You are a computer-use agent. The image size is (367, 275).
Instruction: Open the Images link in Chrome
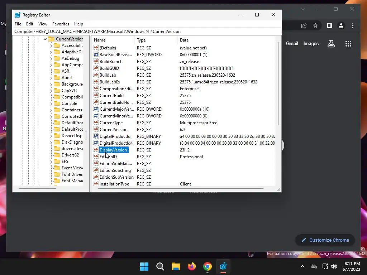click(311, 43)
